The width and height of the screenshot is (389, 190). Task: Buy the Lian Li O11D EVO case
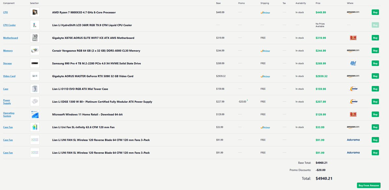pos(375,89)
